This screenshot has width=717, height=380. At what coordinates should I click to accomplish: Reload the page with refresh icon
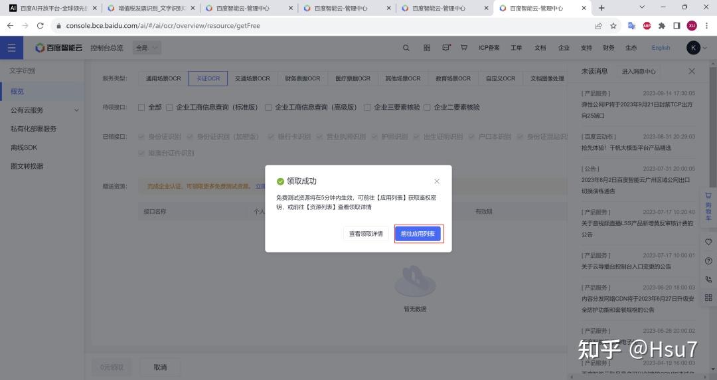(x=40, y=26)
